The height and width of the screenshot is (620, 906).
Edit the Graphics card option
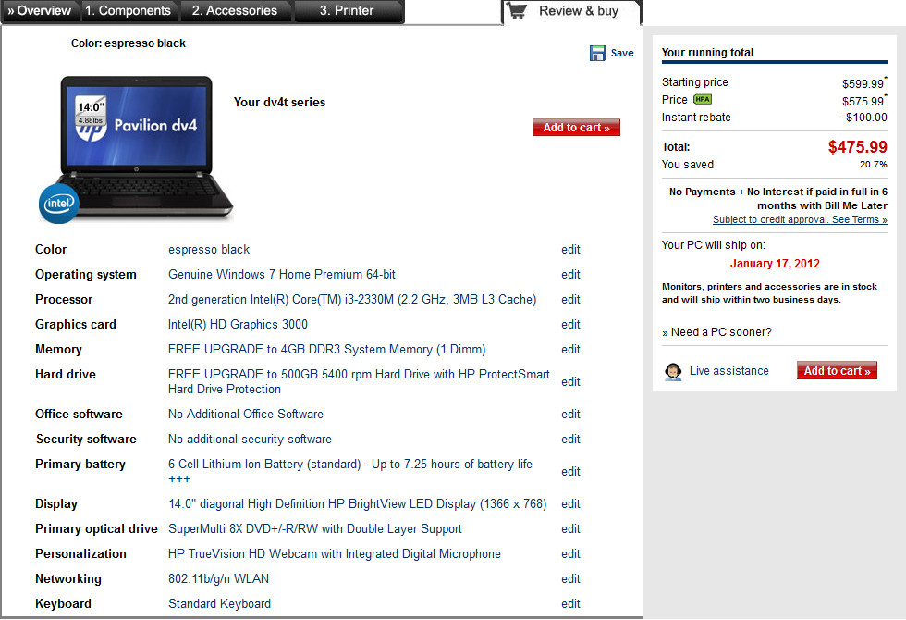[x=570, y=325]
